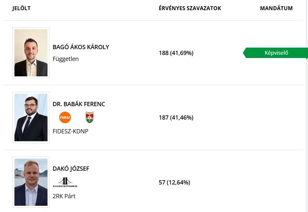Click the 2RK Párt affiliation text
Image resolution: width=308 pixels, height=212 pixels.
point(64,196)
